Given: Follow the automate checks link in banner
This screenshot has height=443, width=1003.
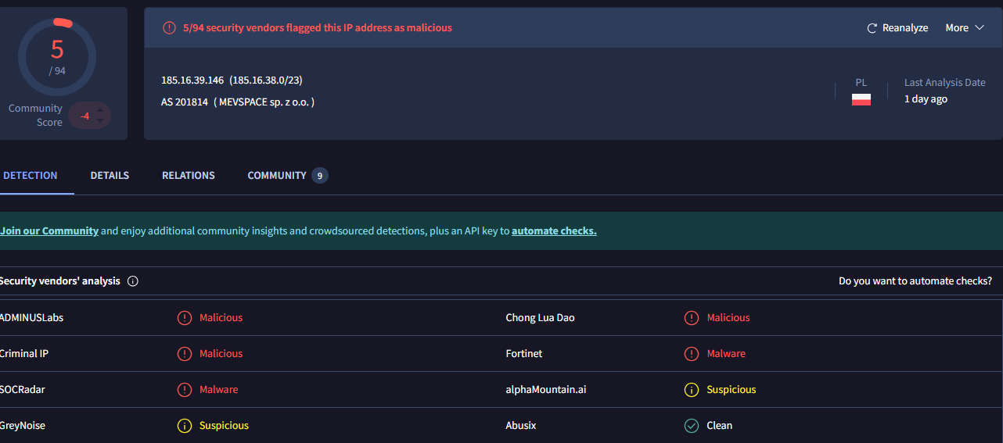Looking at the screenshot, I should click(554, 231).
